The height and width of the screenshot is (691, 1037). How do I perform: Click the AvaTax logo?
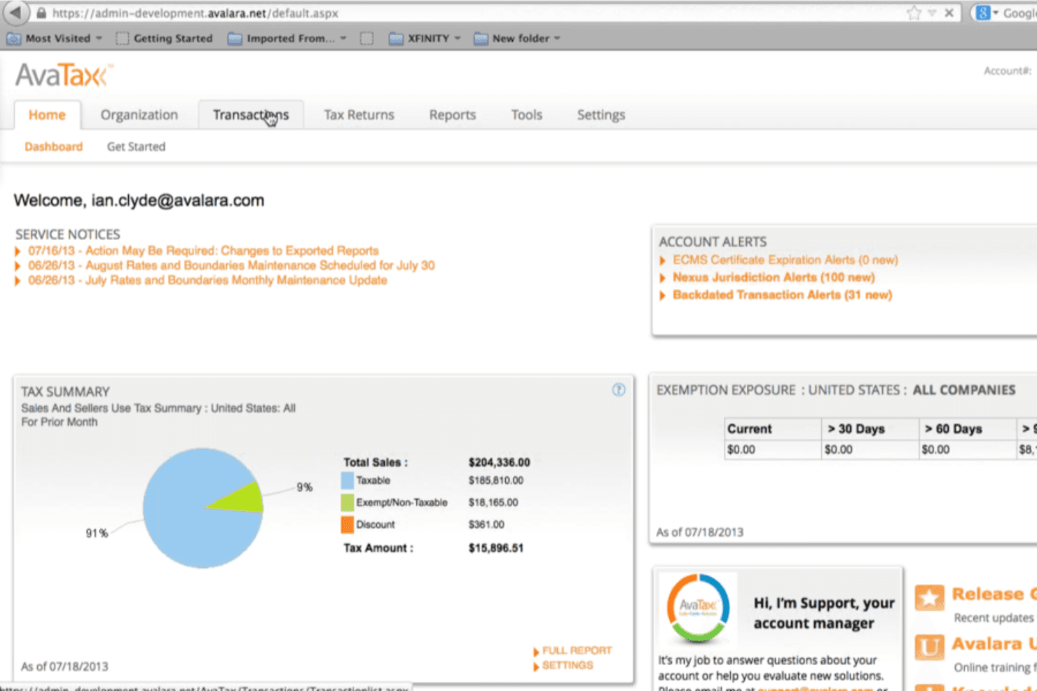tap(64, 75)
